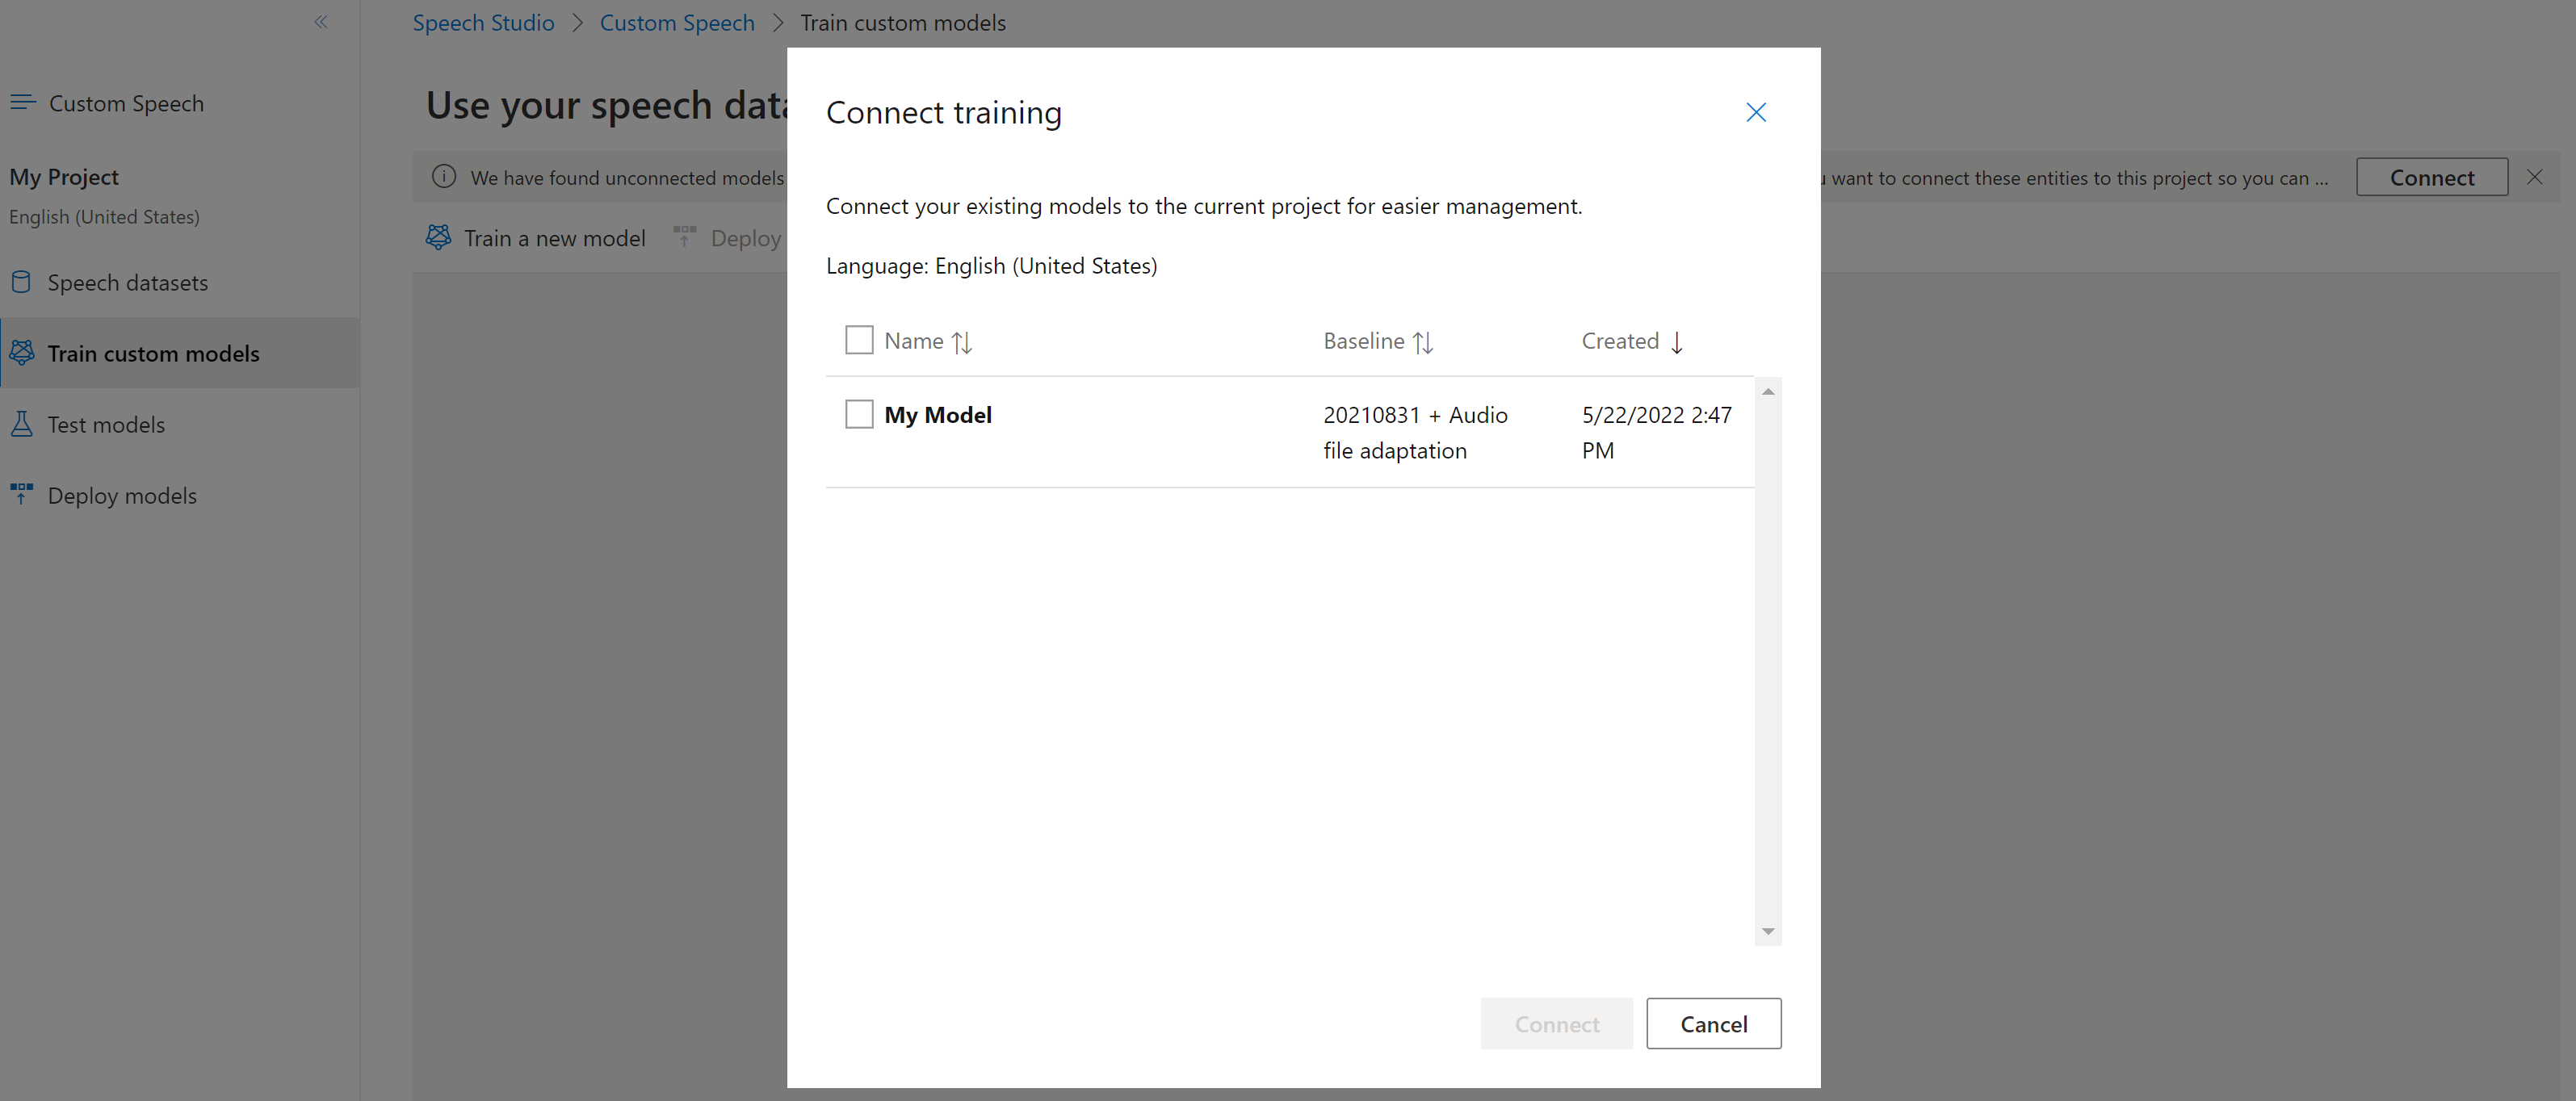Toggle the select all Name checkbox
This screenshot has height=1101, width=2576.
[856, 338]
